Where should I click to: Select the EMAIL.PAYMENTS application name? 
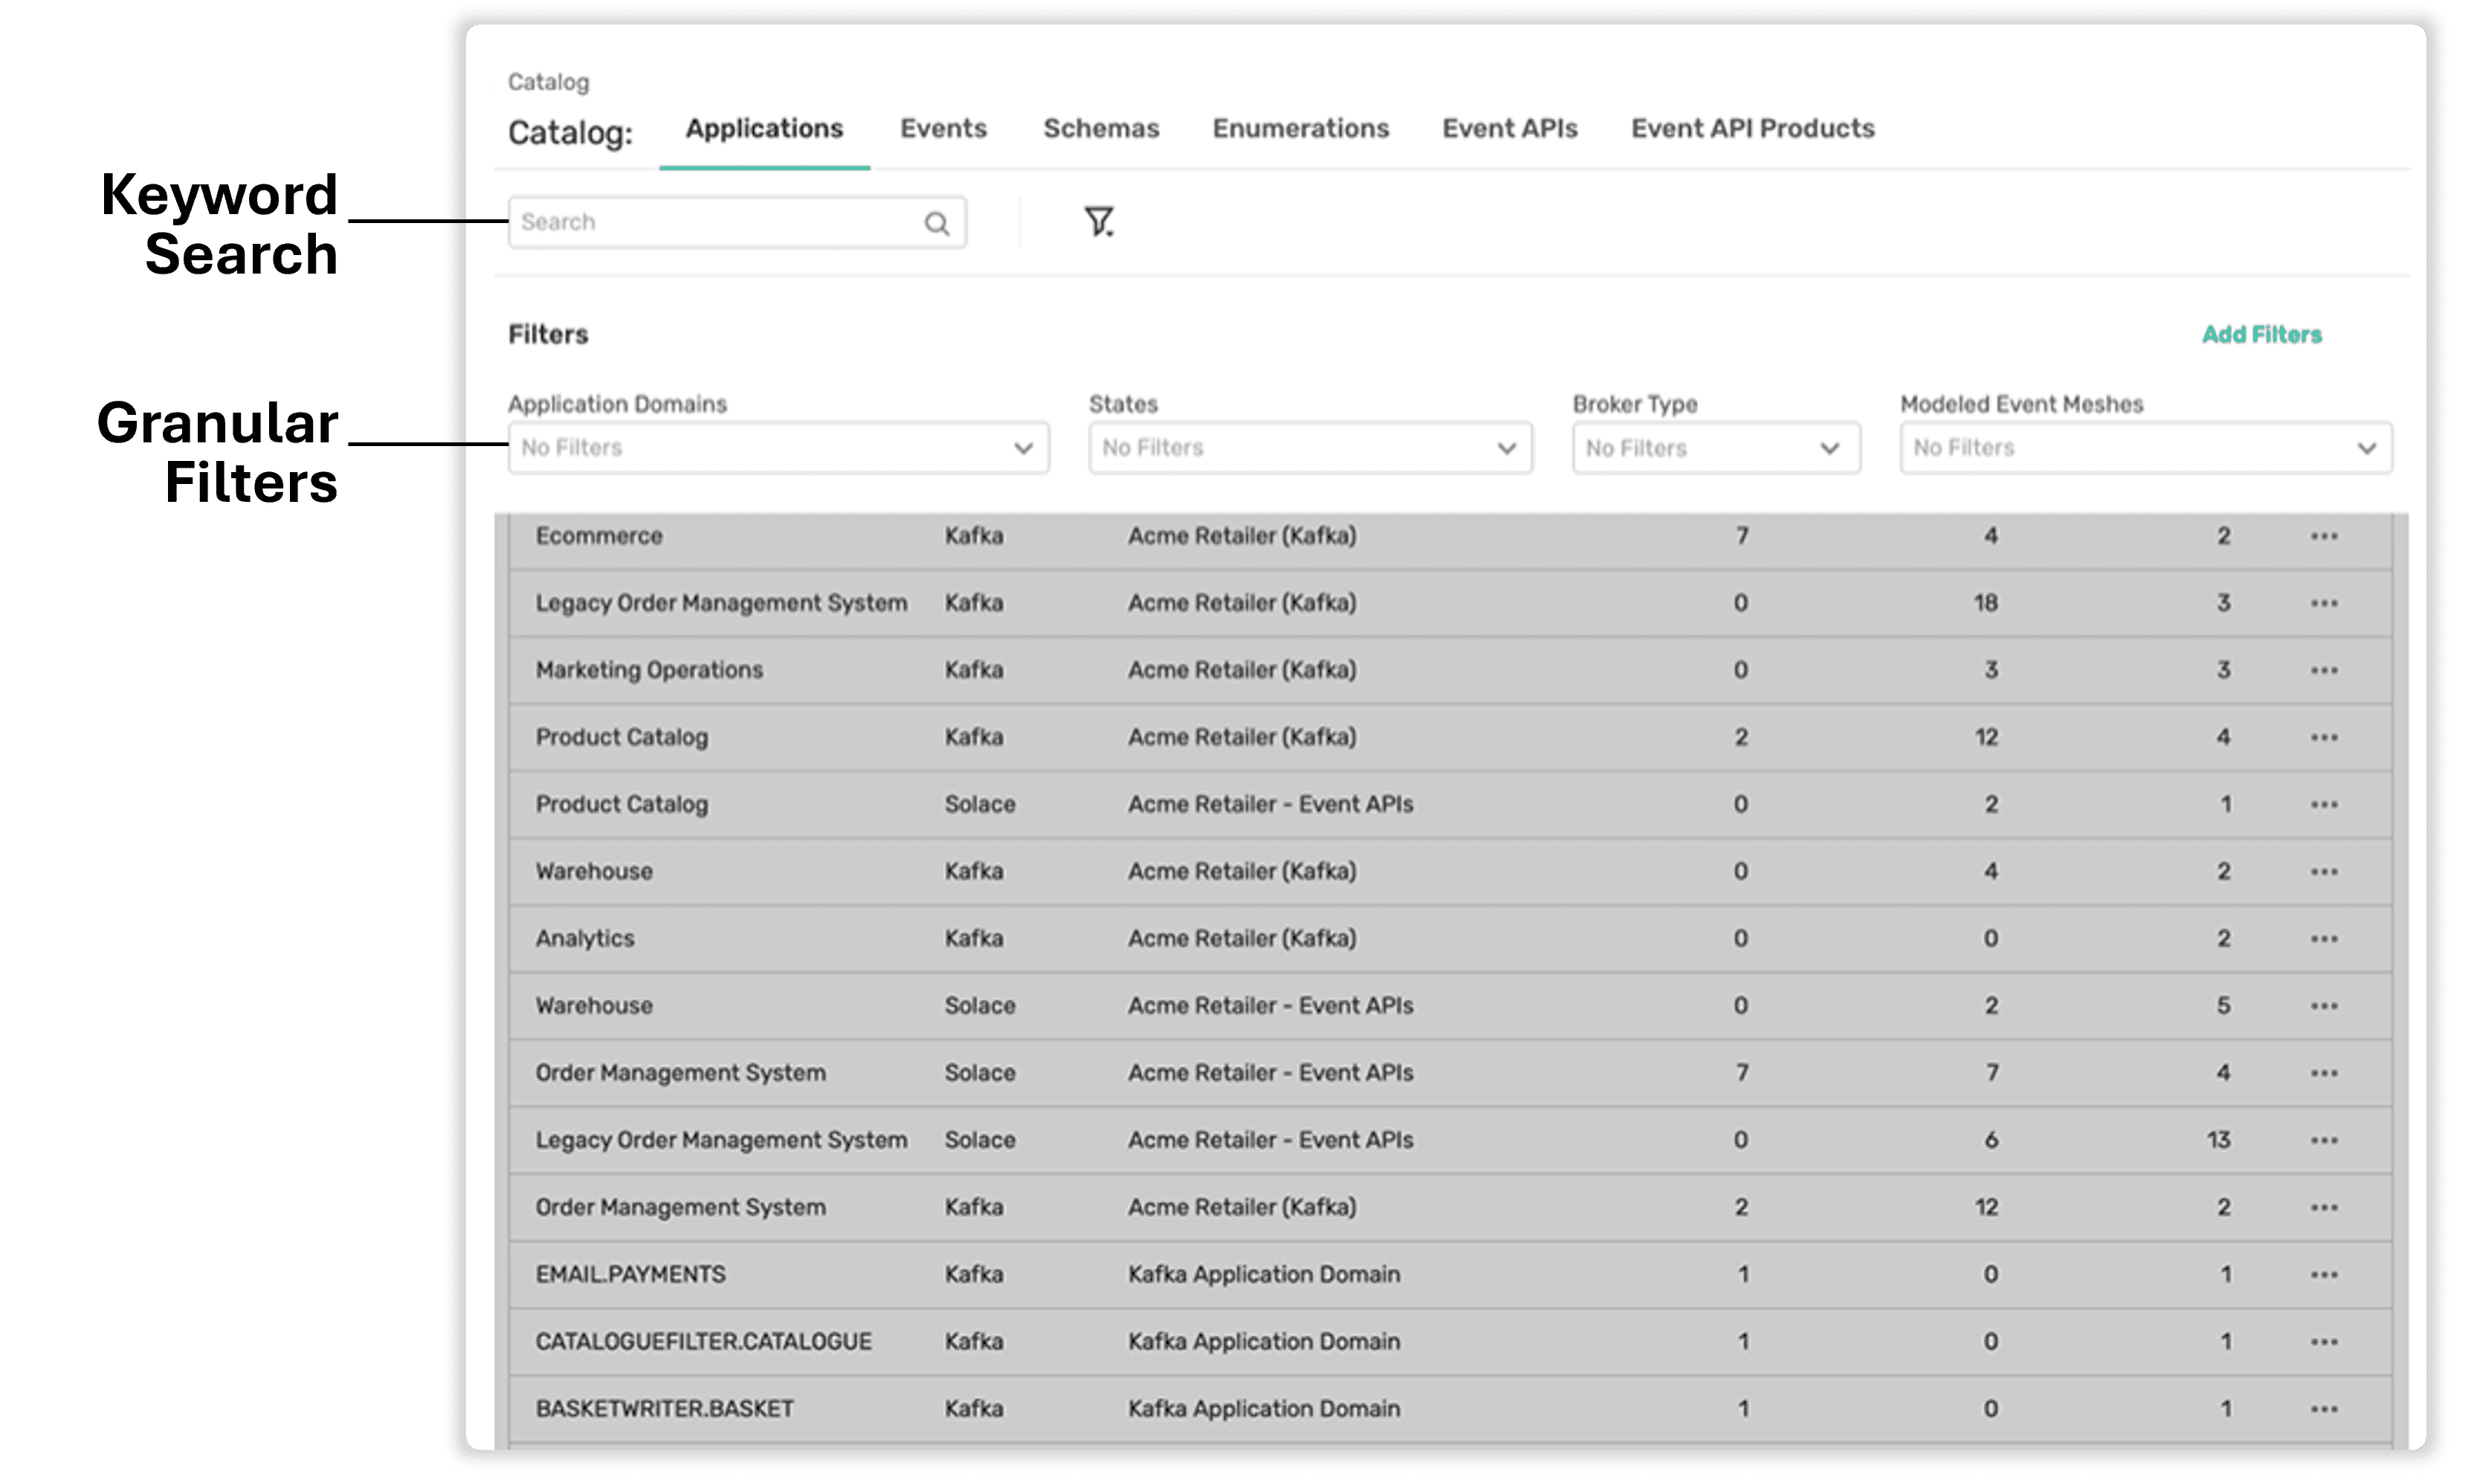[630, 1274]
